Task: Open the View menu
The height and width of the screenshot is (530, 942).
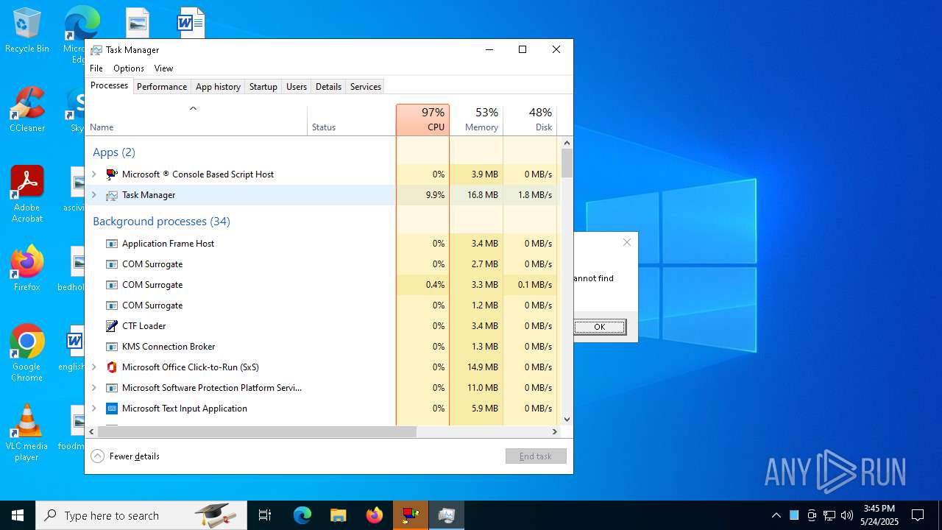Action: pos(163,68)
